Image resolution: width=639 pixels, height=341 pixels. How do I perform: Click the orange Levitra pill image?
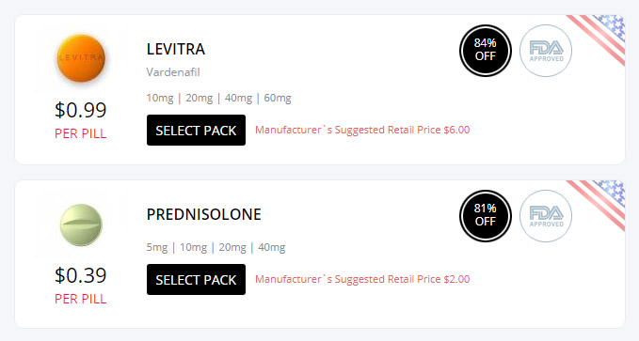81,58
